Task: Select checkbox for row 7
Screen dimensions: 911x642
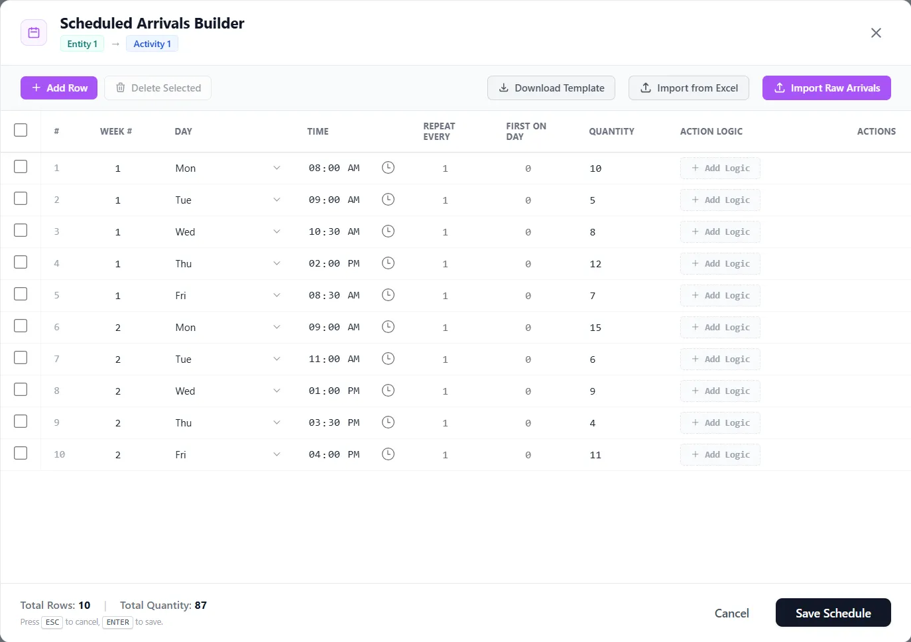Action: click(x=21, y=357)
